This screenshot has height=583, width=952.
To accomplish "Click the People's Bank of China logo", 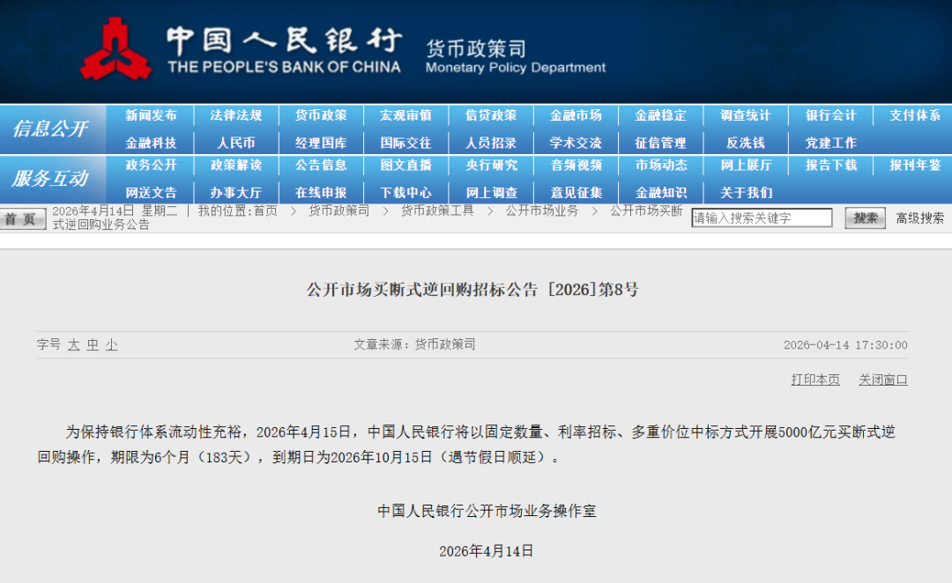I will (115, 50).
